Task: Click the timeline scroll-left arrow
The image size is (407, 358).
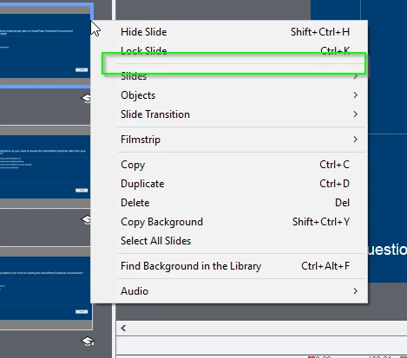Action: pyautogui.click(x=123, y=328)
